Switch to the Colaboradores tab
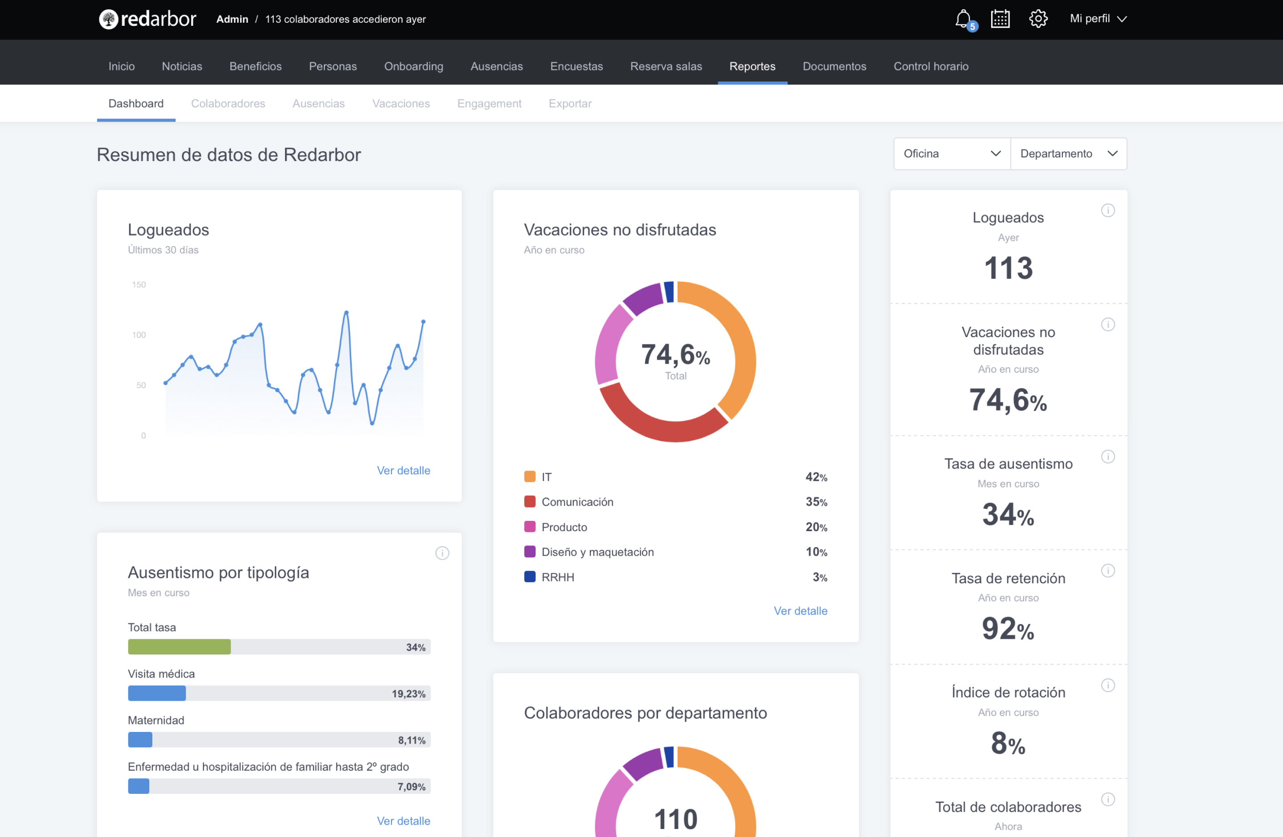This screenshot has width=1283, height=837. point(228,103)
